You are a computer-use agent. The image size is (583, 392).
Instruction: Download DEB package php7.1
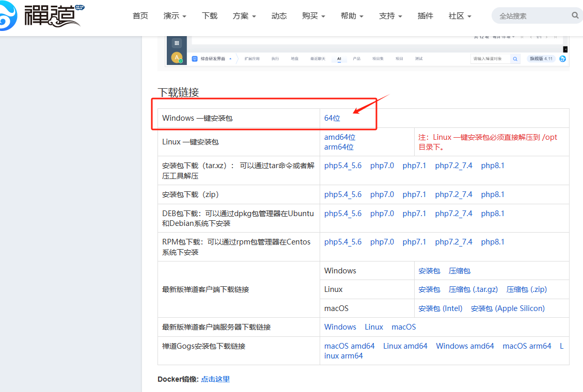pyautogui.click(x=414, y=214)
